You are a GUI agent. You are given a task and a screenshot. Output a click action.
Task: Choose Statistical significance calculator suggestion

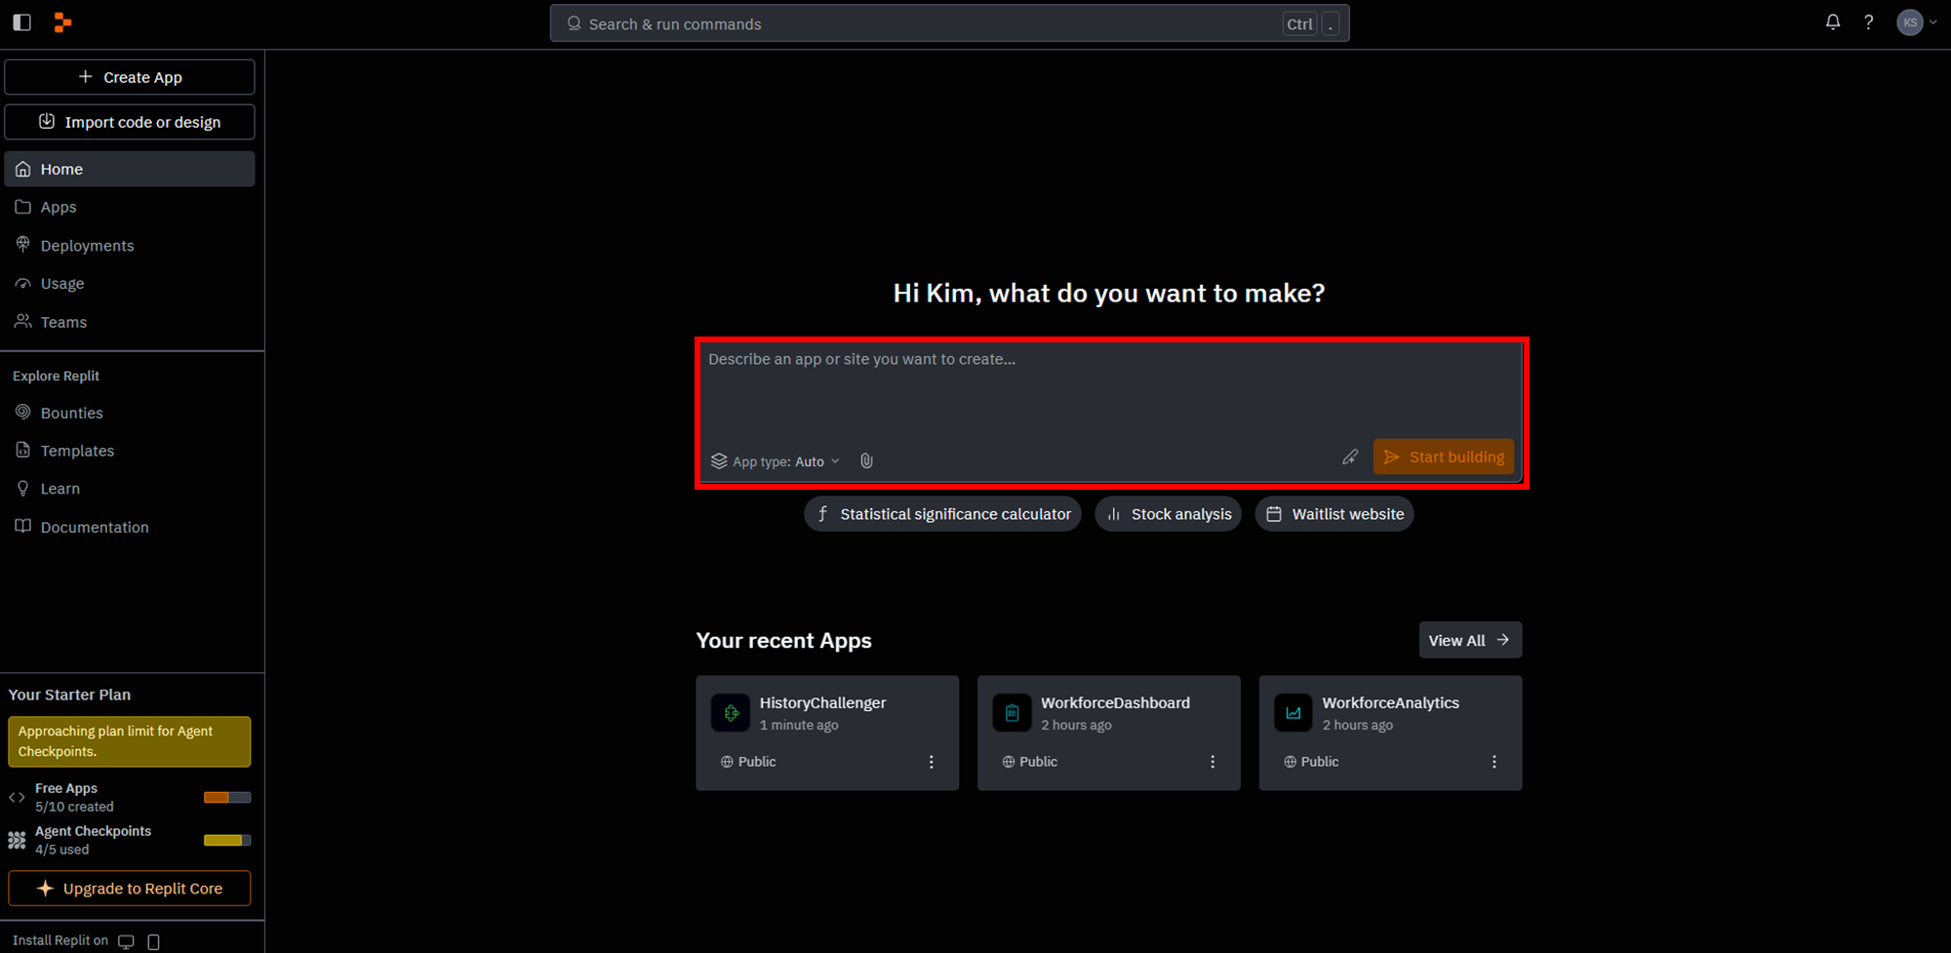(942, 514)
